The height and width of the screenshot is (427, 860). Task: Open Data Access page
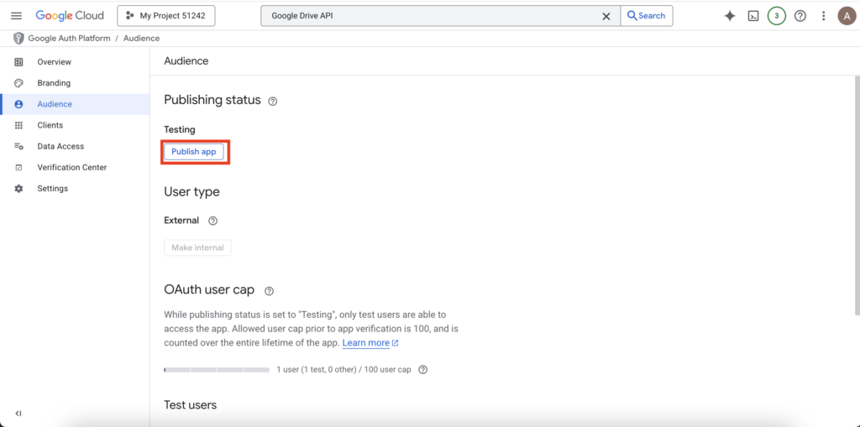coord(60,146)
